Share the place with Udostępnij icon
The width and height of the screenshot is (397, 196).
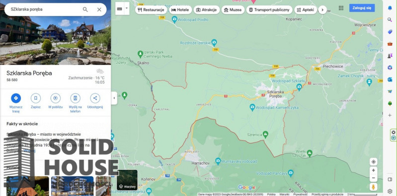click(x=95, y=98)
